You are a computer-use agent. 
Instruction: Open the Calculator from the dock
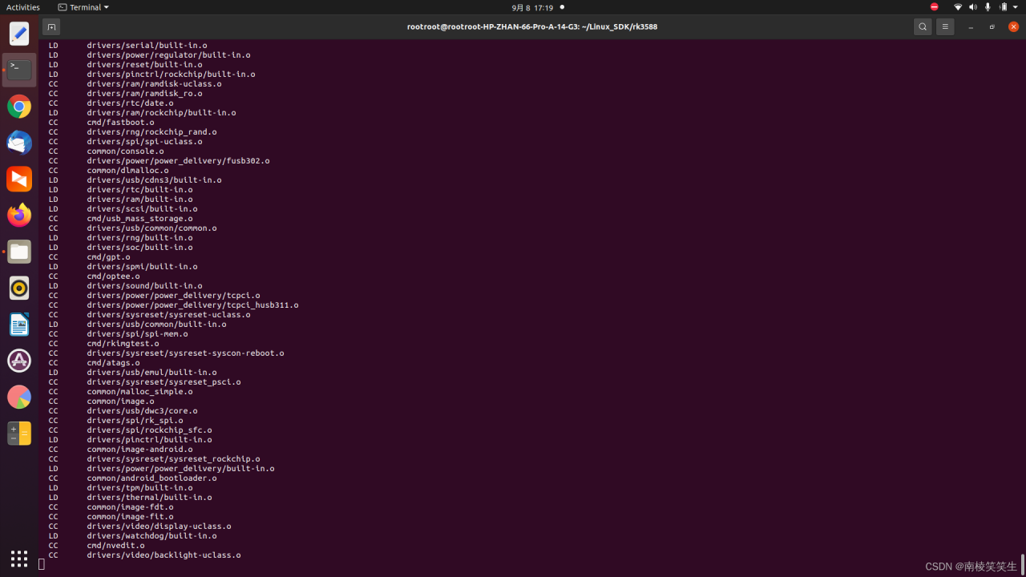point(19,434)
